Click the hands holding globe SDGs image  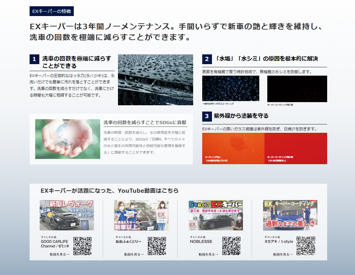(x=68, y=139)
